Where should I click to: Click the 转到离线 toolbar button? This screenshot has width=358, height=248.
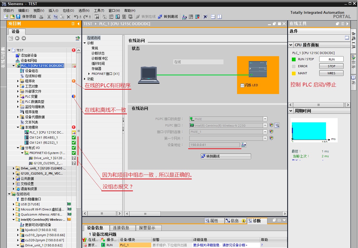(x=168, y=17)
